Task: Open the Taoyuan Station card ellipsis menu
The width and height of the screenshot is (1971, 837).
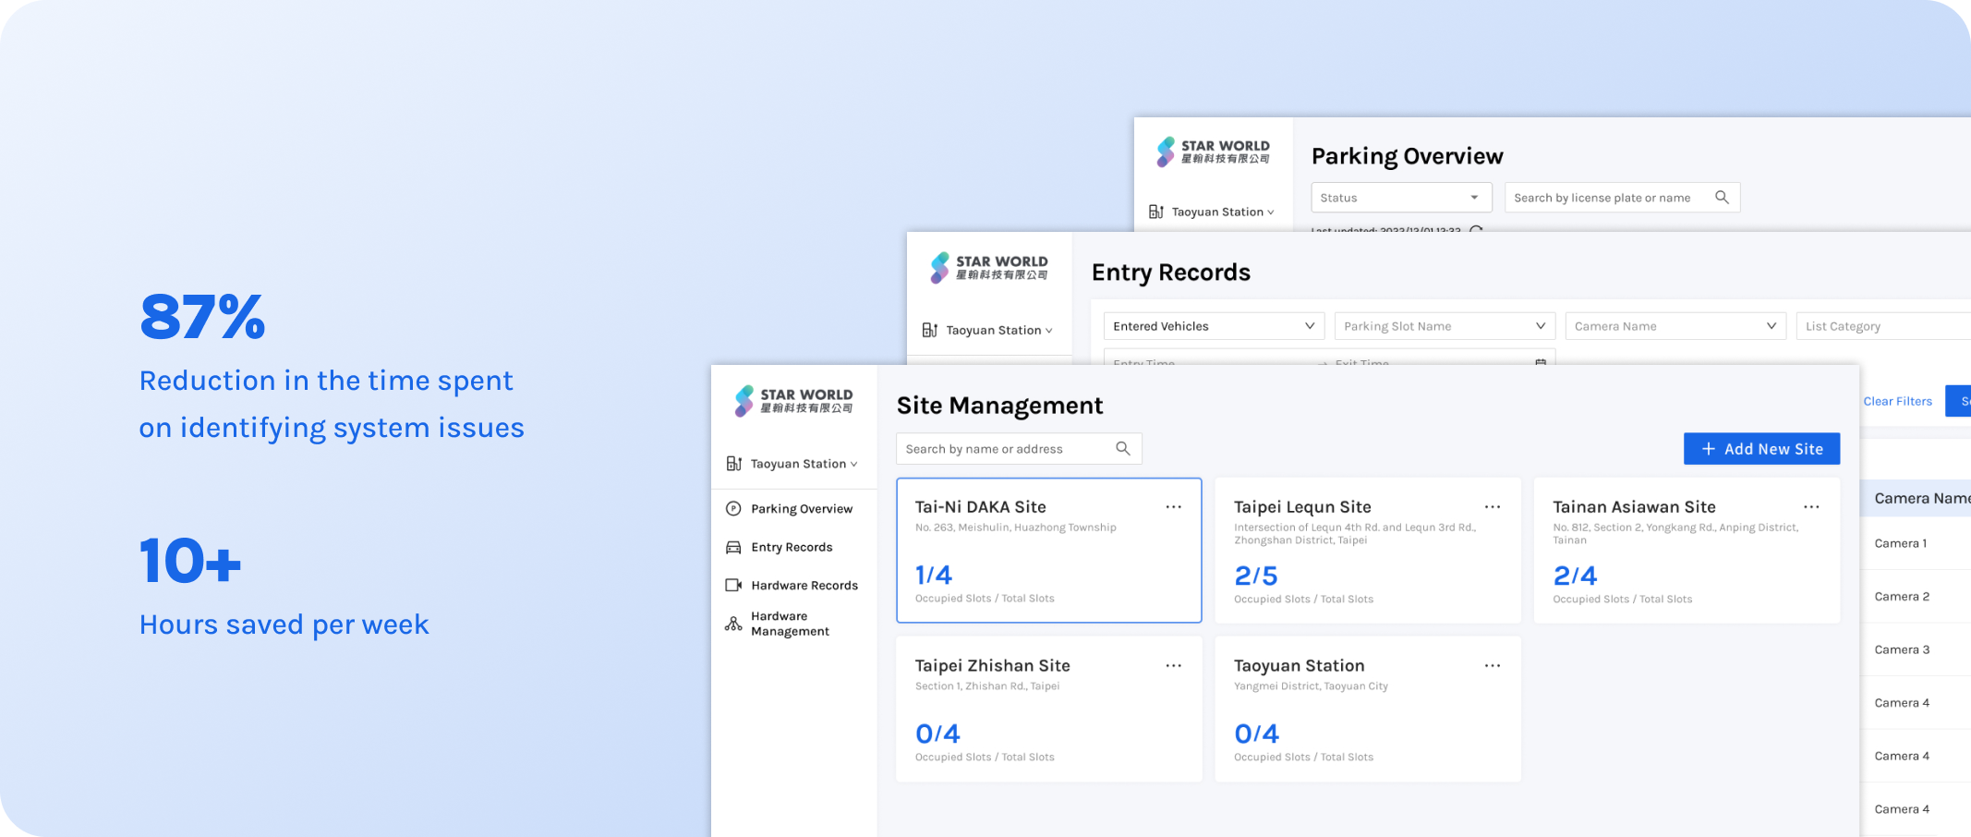Action: (x=1493, y=665)
